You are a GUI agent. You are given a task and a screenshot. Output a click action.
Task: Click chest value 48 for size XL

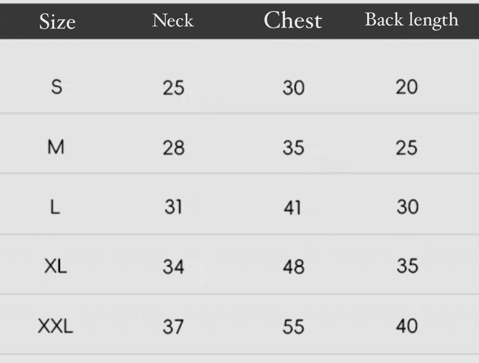(294, 267)
